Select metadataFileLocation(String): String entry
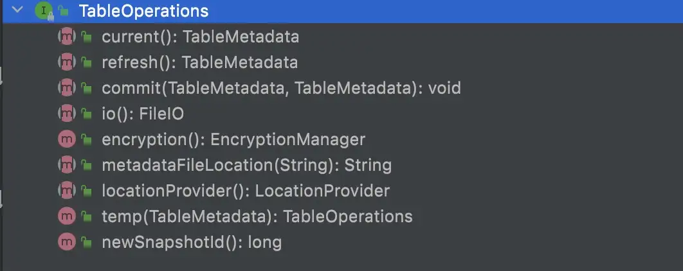 click(246, 165)
